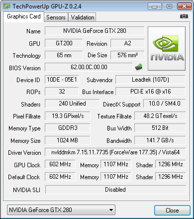This screenshot has height=219, width=194.
Task: Click Pixel Fillrate value 19.3 GPixel/s
Action: tap(68, 116)
